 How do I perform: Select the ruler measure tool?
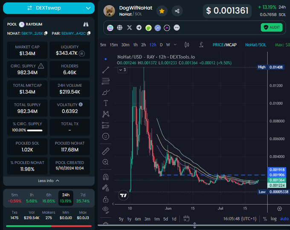(106, 151)
